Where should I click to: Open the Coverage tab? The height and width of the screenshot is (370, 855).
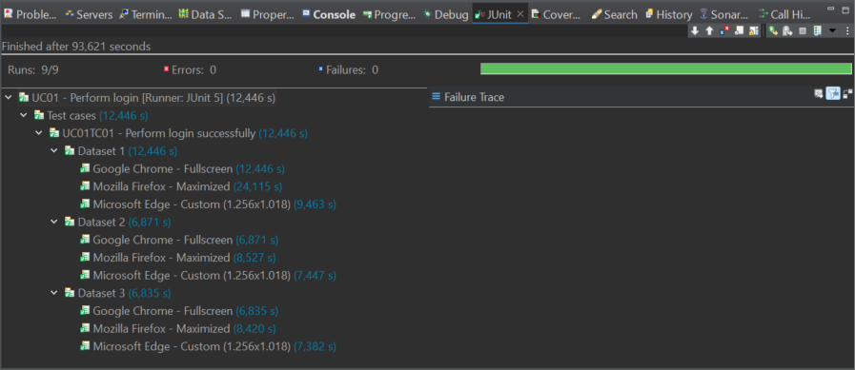point(557,14)
